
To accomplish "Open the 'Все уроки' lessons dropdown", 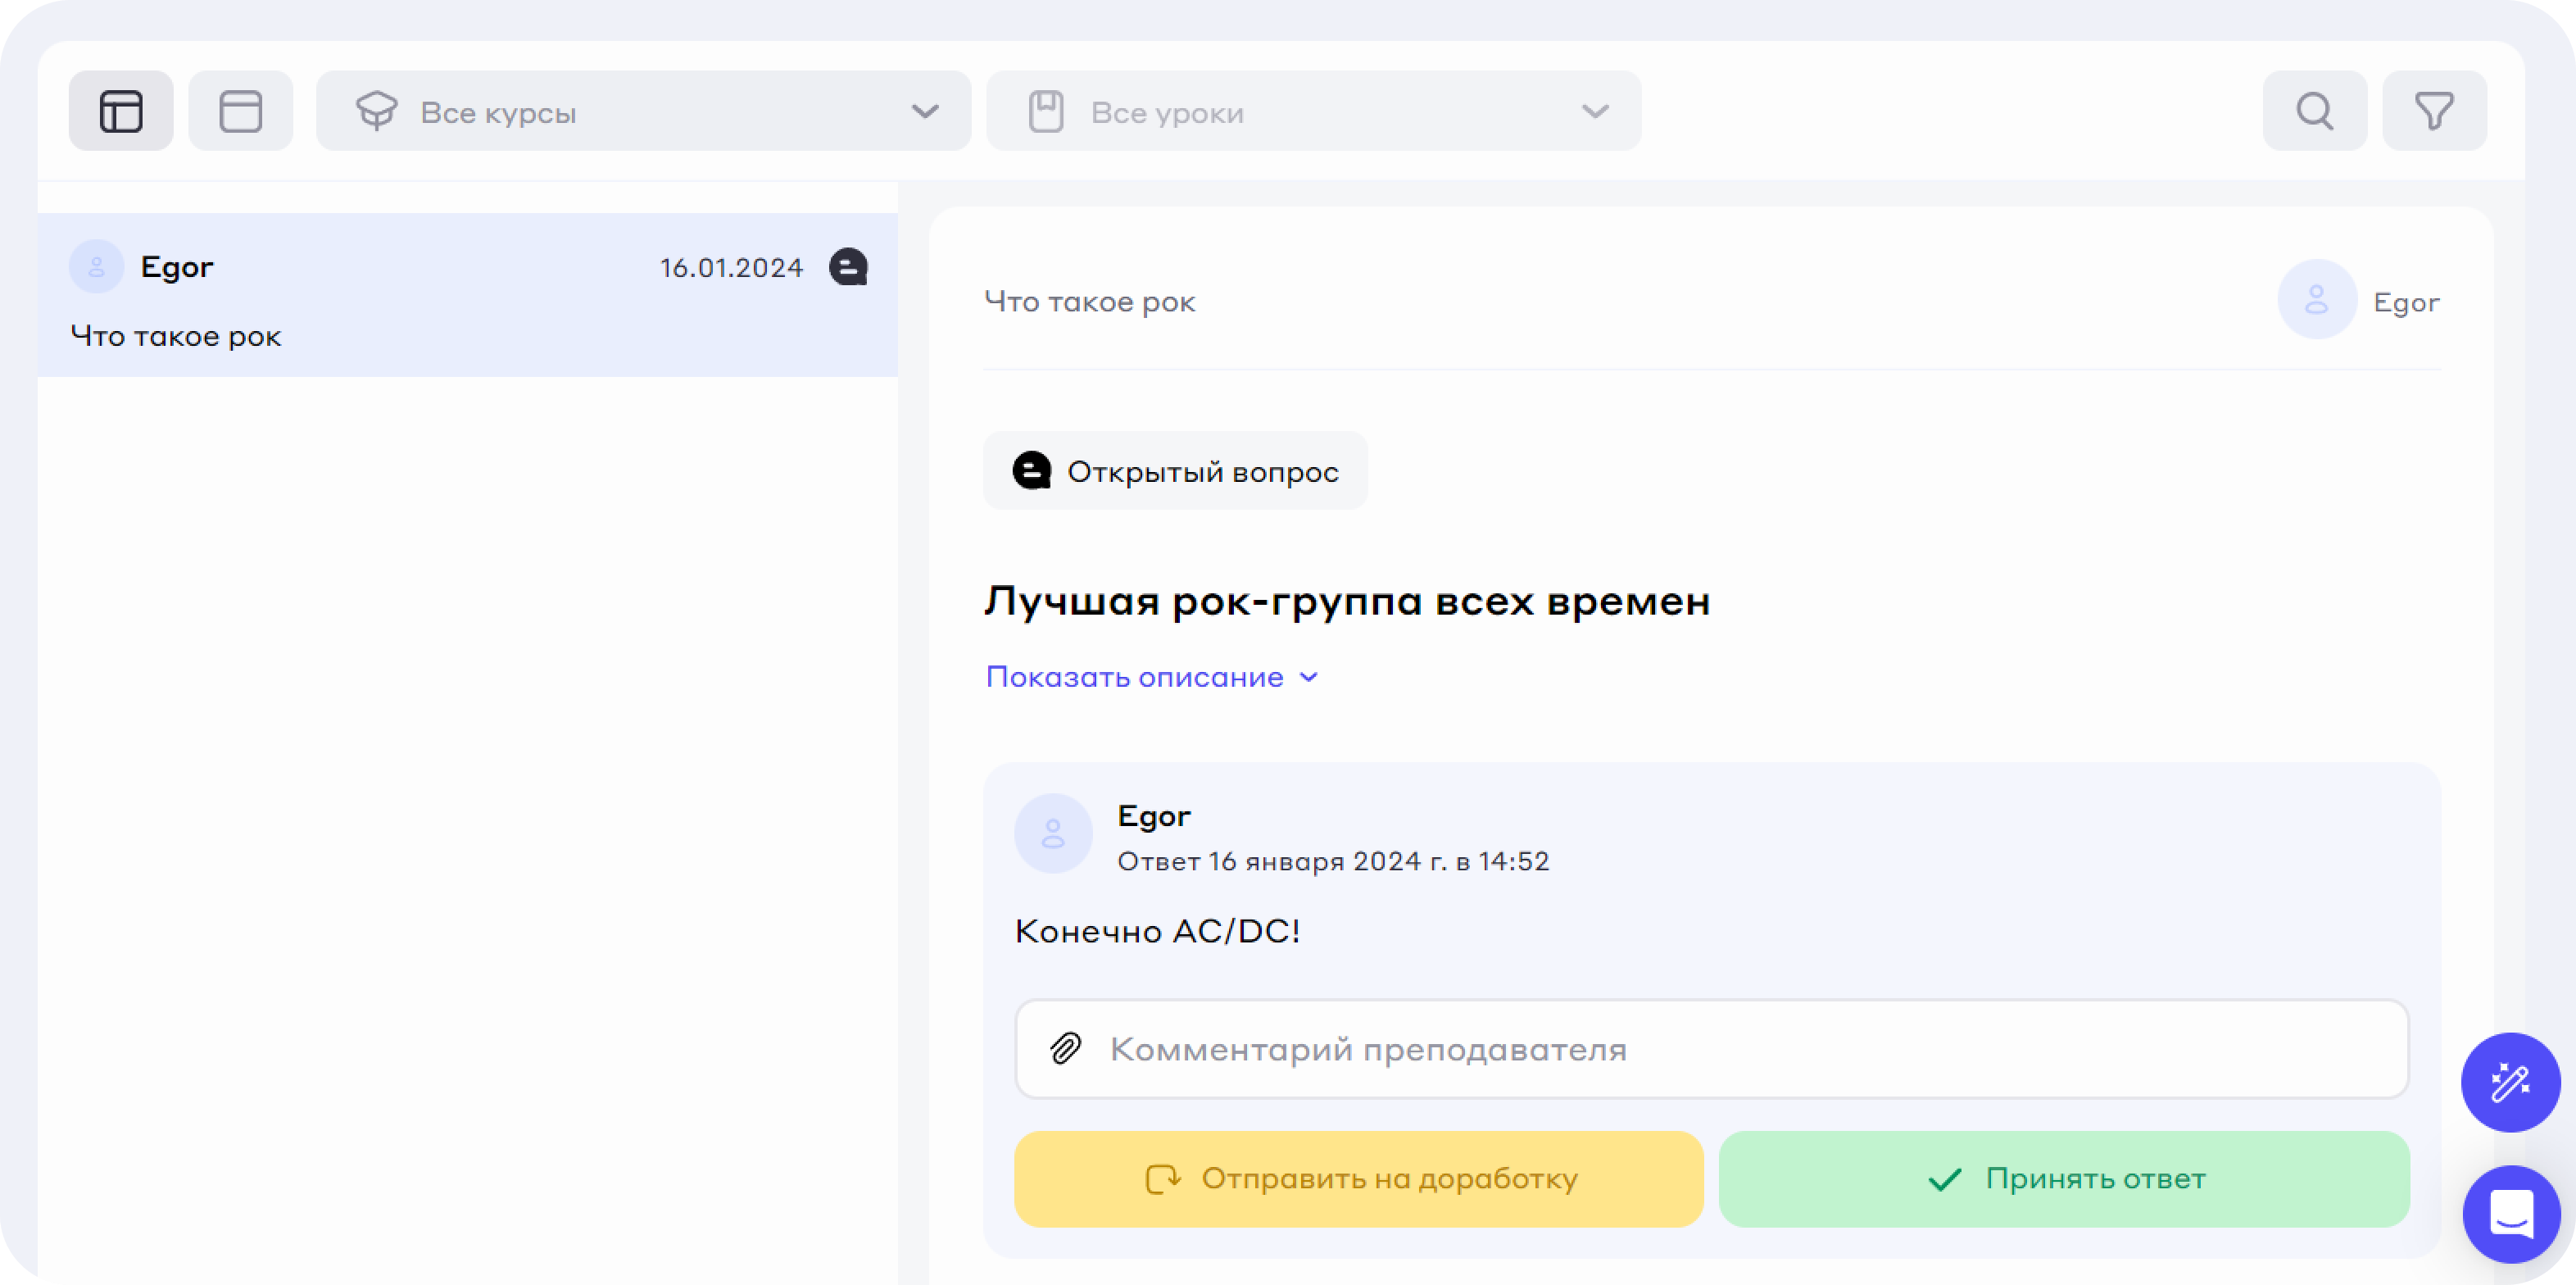I will click(x=1313, y=111).
